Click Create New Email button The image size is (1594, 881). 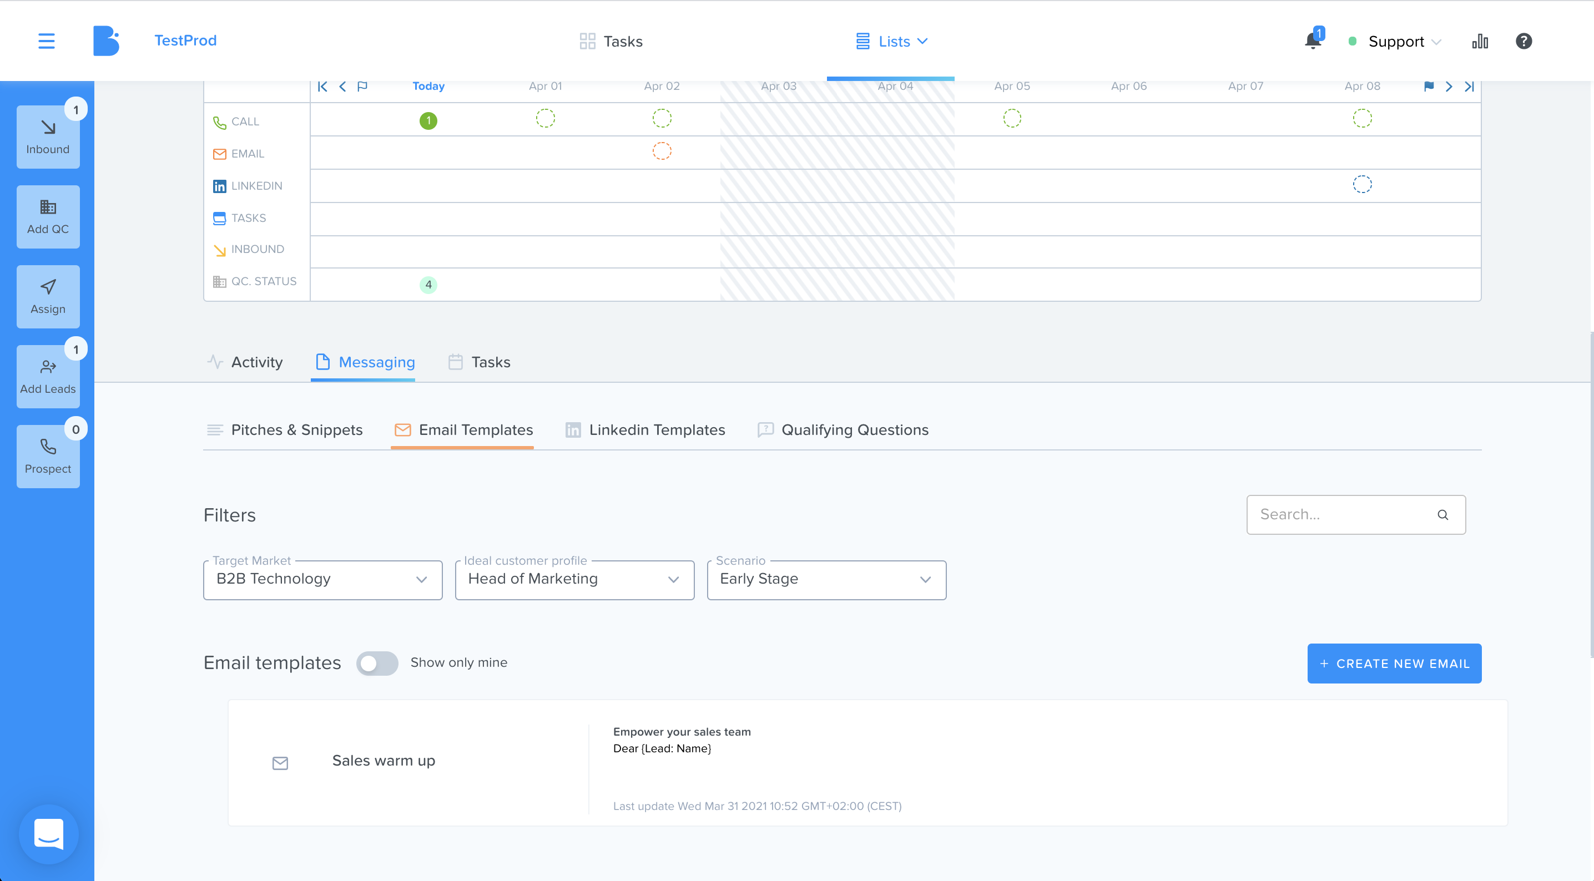tap(1394, 663)
